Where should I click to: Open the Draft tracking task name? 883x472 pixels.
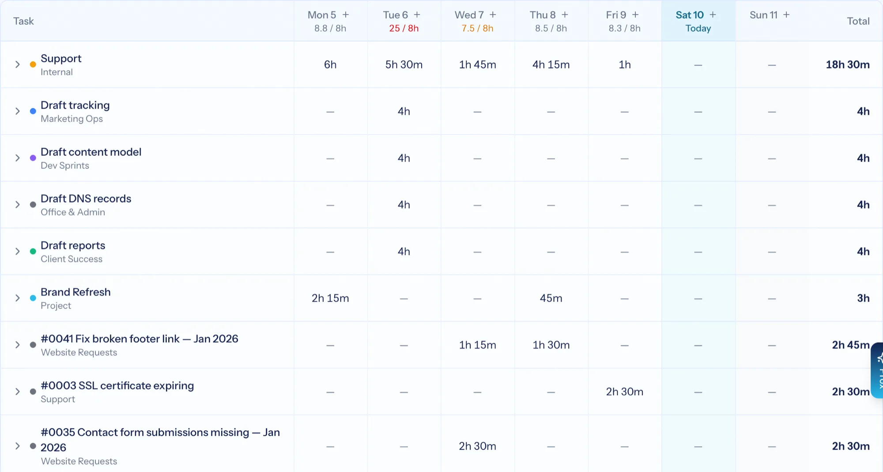click(75, 105)
